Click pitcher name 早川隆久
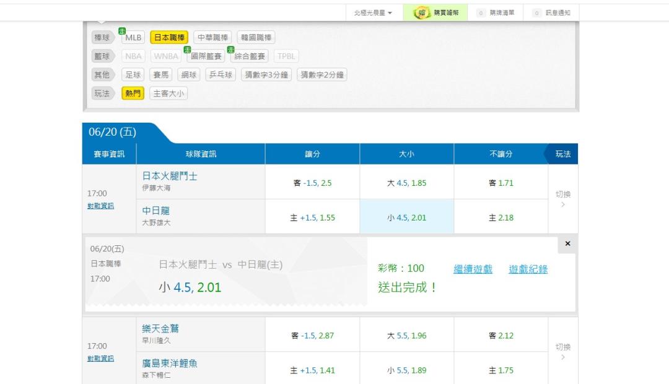The height and width of the screenshot is (384, 669). pos(156,341)
